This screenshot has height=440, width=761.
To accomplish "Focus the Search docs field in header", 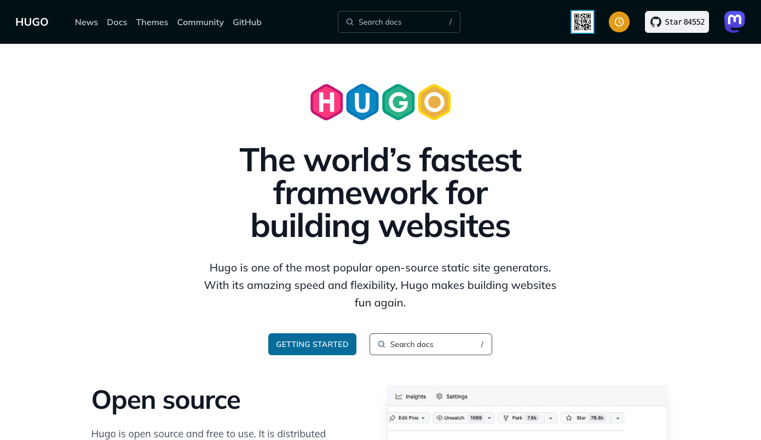I will pyautogui.click(x=399, y=22).
